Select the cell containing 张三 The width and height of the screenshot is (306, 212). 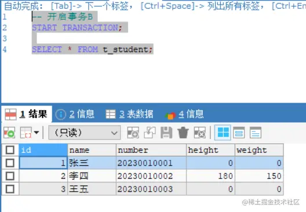pyautogui.click(x=92, y=163)
